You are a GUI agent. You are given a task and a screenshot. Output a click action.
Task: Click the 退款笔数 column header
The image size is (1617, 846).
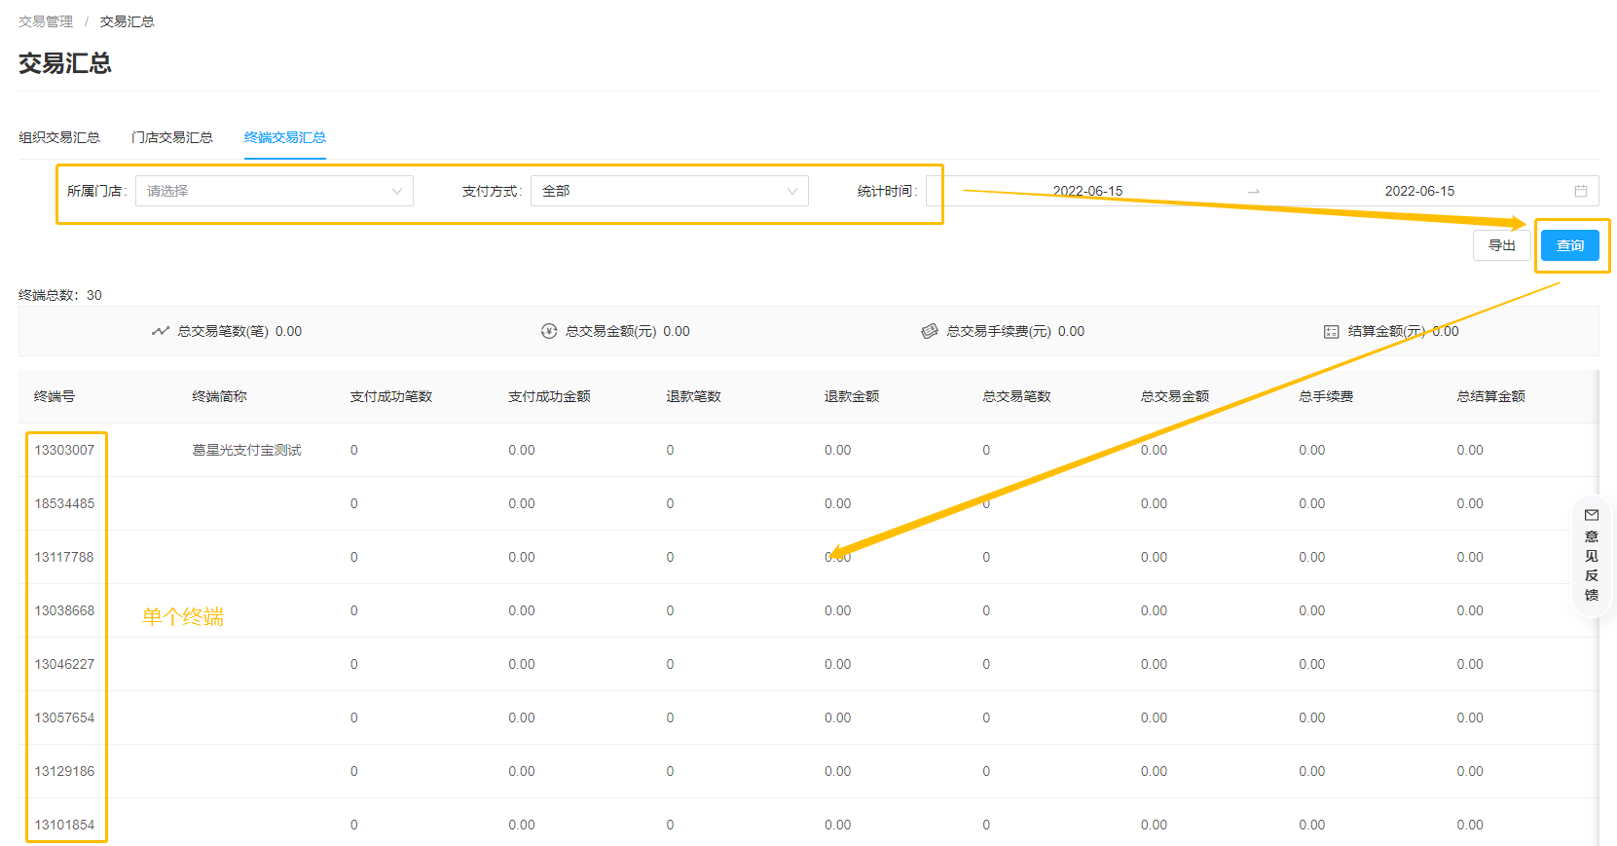(x=693, y=396)
